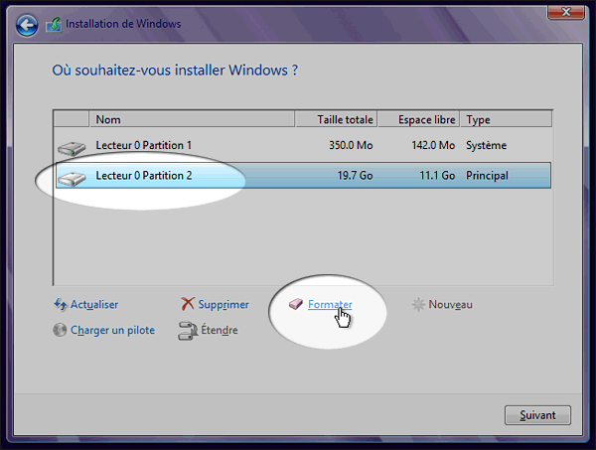Click the 350.0 Mo total size cell
This screenshot has width=596, height=450.
click(351, 145)
